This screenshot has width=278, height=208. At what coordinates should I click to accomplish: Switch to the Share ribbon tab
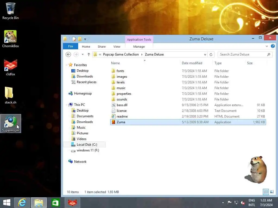[x=102, y=47]
